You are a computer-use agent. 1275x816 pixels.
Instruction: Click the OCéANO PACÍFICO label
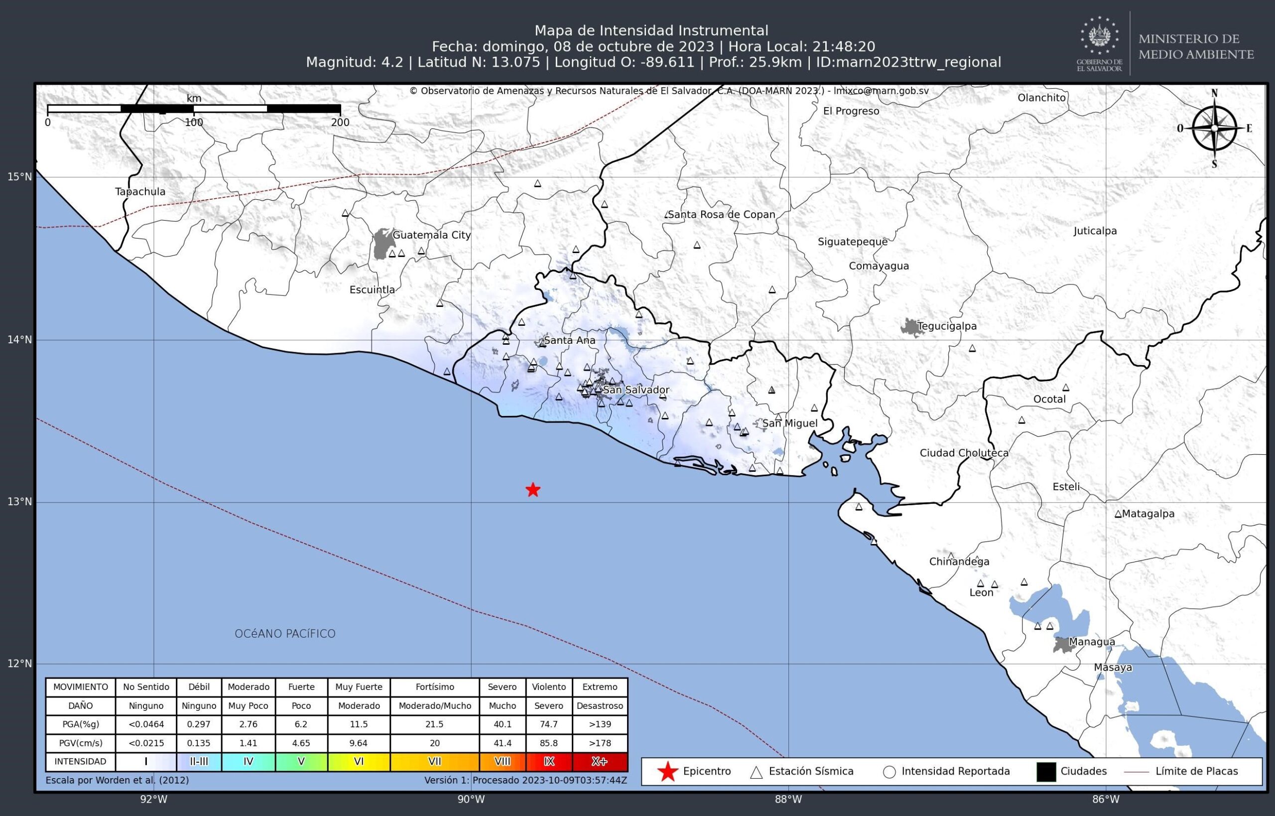point(285,634)
